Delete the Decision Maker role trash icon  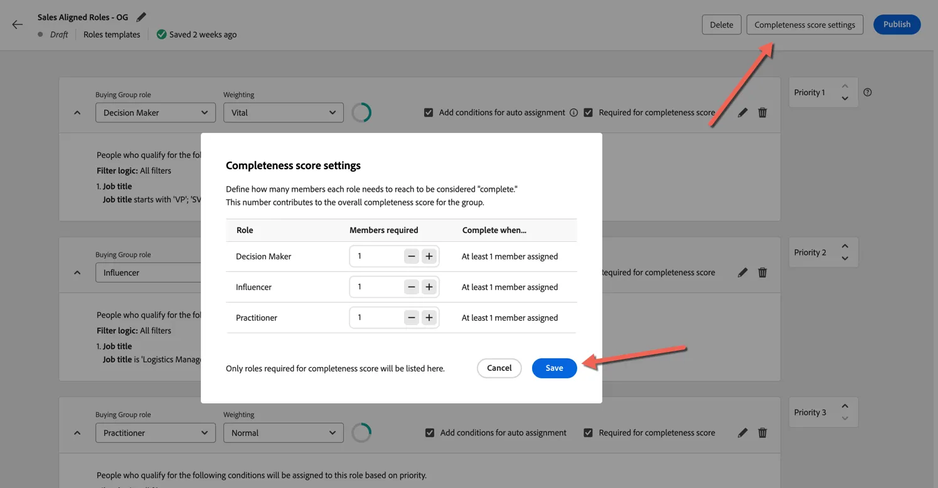(762, 113)
